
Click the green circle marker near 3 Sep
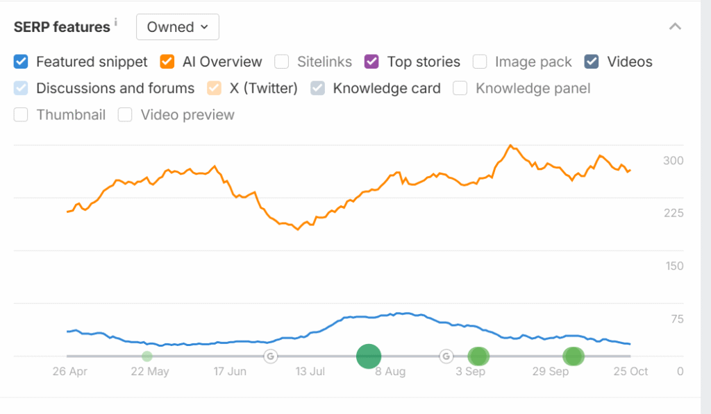point(478,356)
